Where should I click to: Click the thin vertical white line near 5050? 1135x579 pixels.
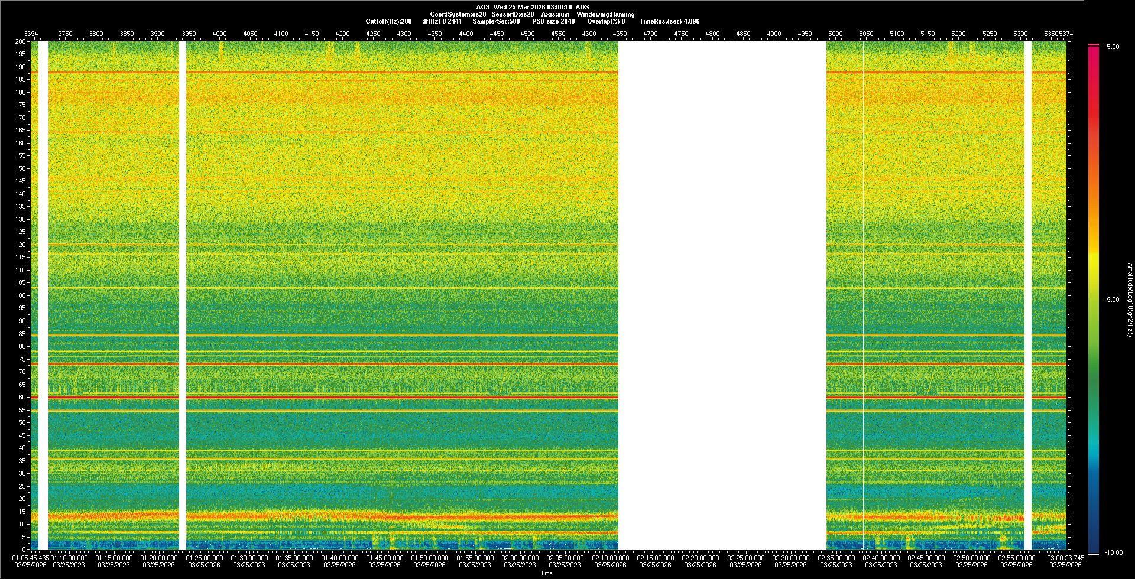coord(863,295)
